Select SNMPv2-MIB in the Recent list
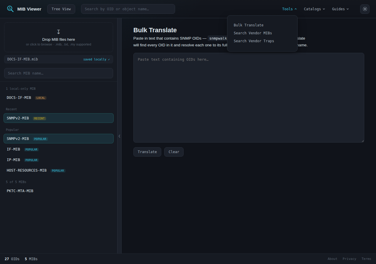Image resolution: width=376 pixels, height=264 pixels. click(x=58, y=118)
